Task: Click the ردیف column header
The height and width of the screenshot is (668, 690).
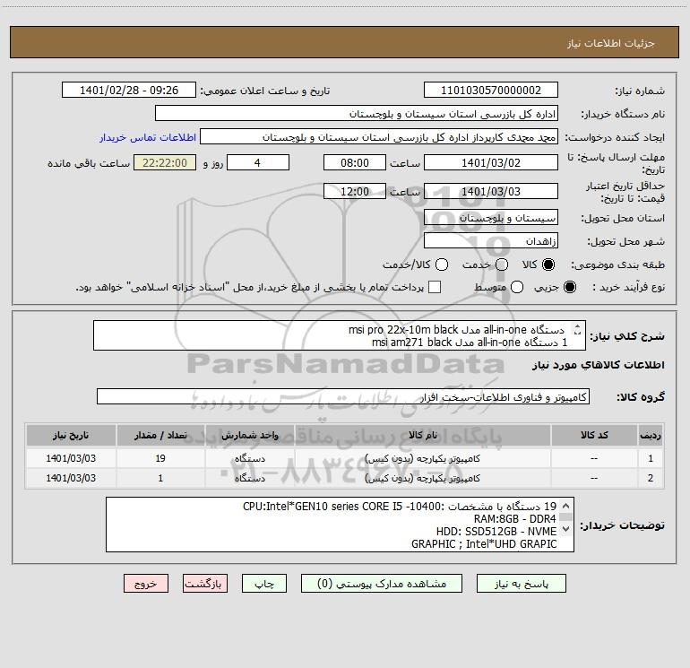Action: click(x=650, y=436)
